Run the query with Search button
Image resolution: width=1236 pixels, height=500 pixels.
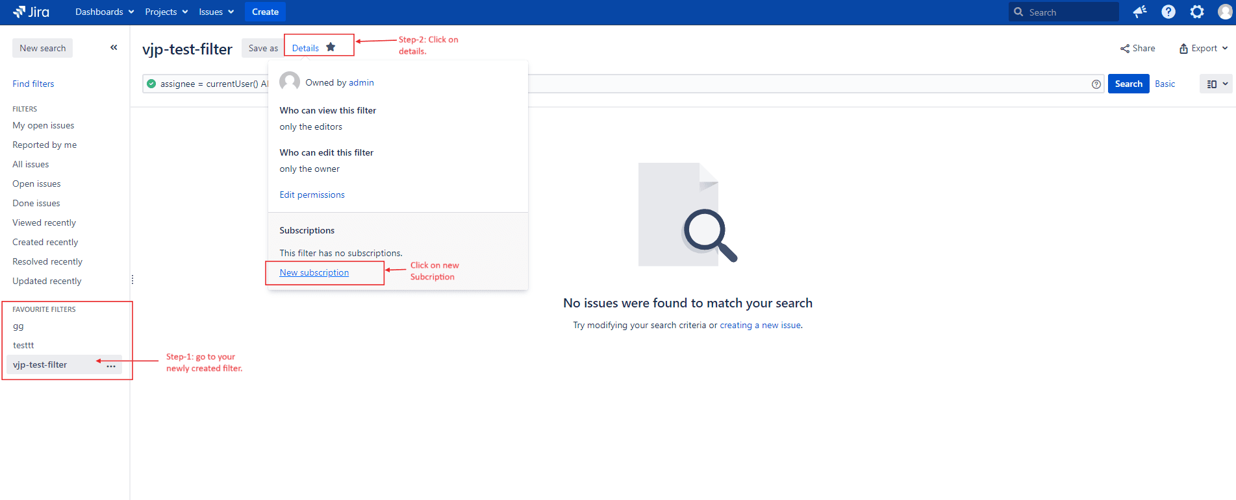1128,84
